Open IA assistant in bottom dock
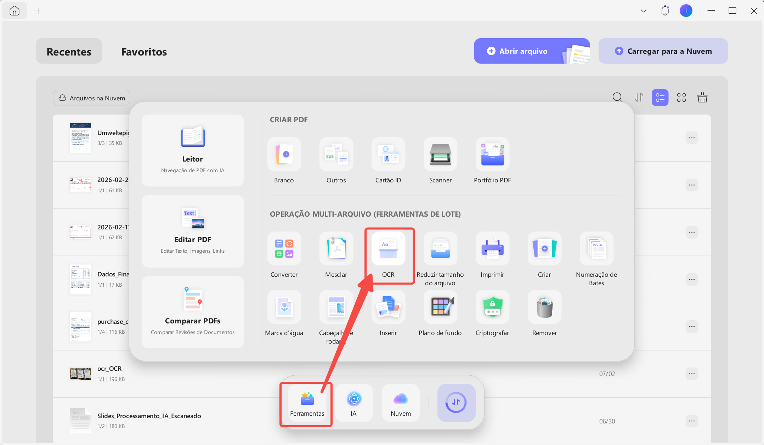This screenshot has height=445, width=764. pyautogui.click(x=354, y=403)
